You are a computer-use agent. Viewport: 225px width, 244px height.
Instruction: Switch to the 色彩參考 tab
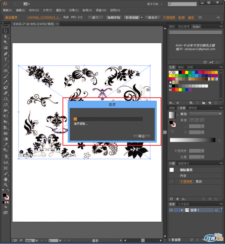[x=184, y=27]
